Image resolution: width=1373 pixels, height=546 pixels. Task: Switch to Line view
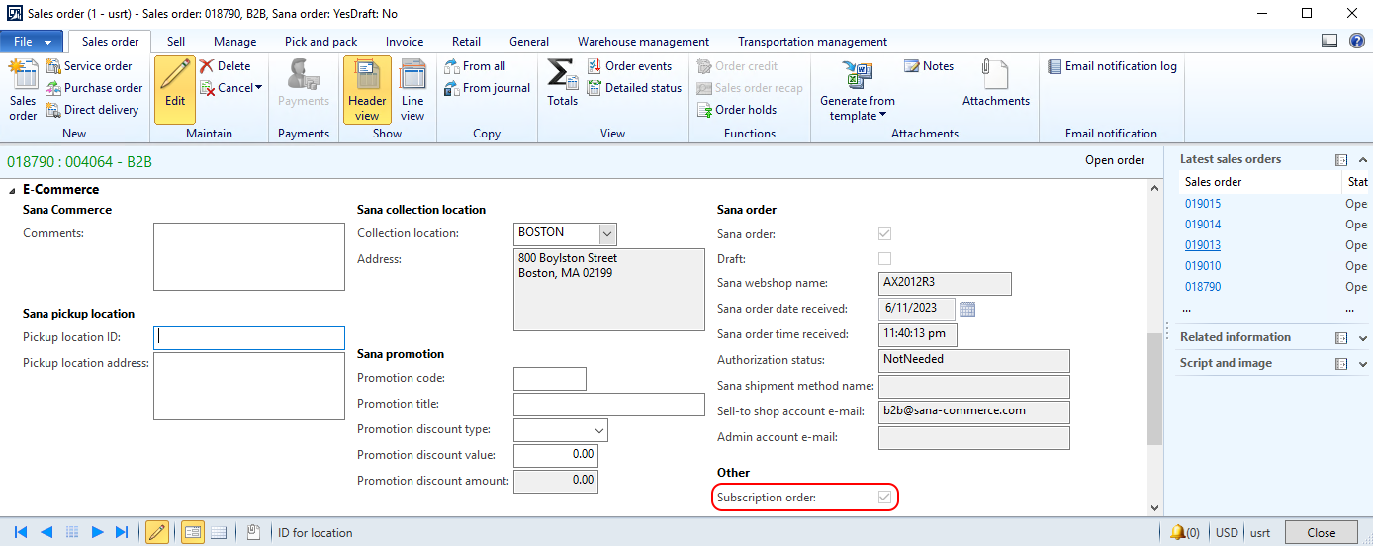pyautogui.click(x=412, y=89)
